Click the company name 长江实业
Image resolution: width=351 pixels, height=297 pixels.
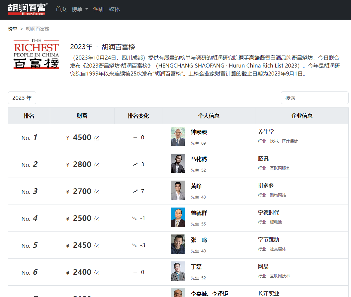(269, 293)
